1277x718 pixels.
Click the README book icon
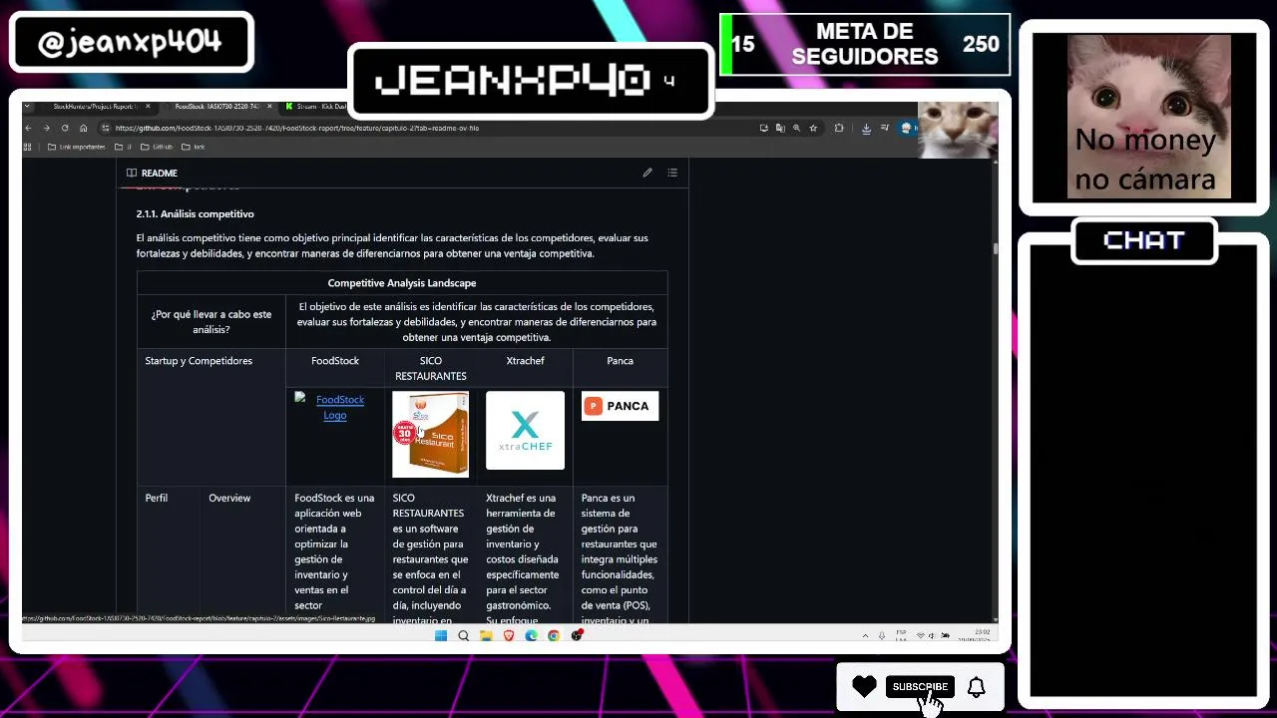point(132,173)
